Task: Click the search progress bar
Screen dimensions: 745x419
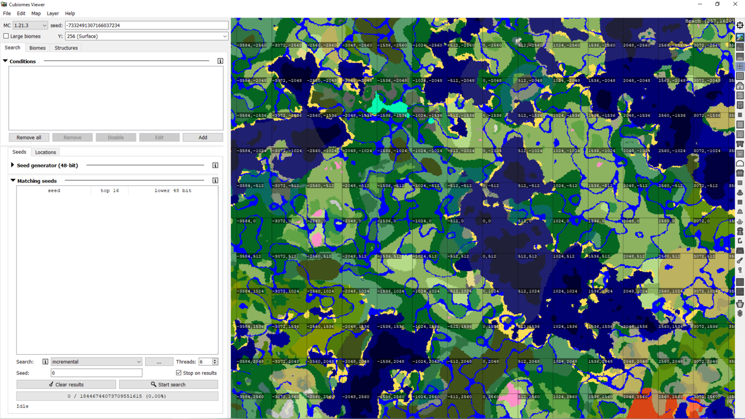Action: pyautogui.click(x=117, y=396)
